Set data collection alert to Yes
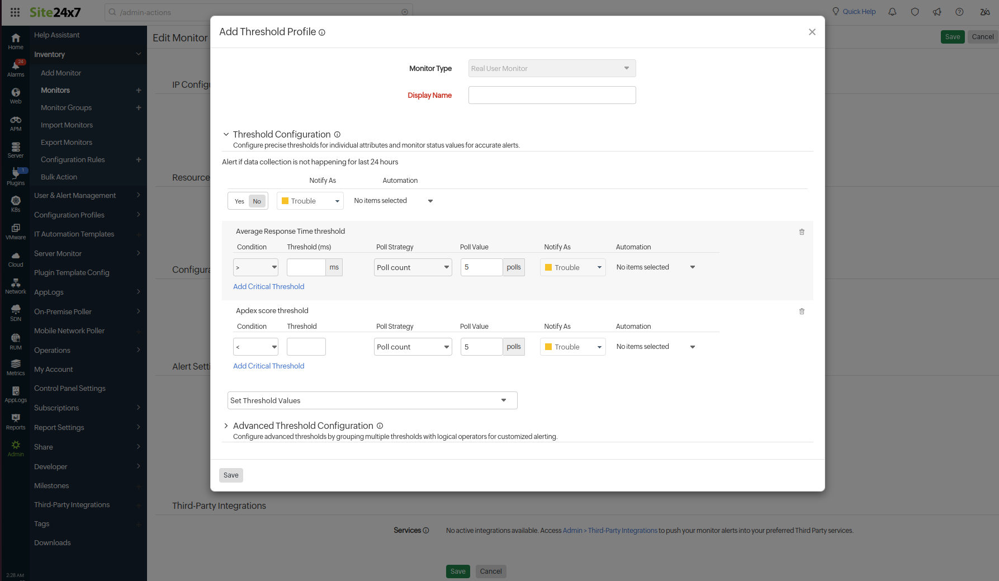Viewport: 999px width, 581px height. coord(239,201)
